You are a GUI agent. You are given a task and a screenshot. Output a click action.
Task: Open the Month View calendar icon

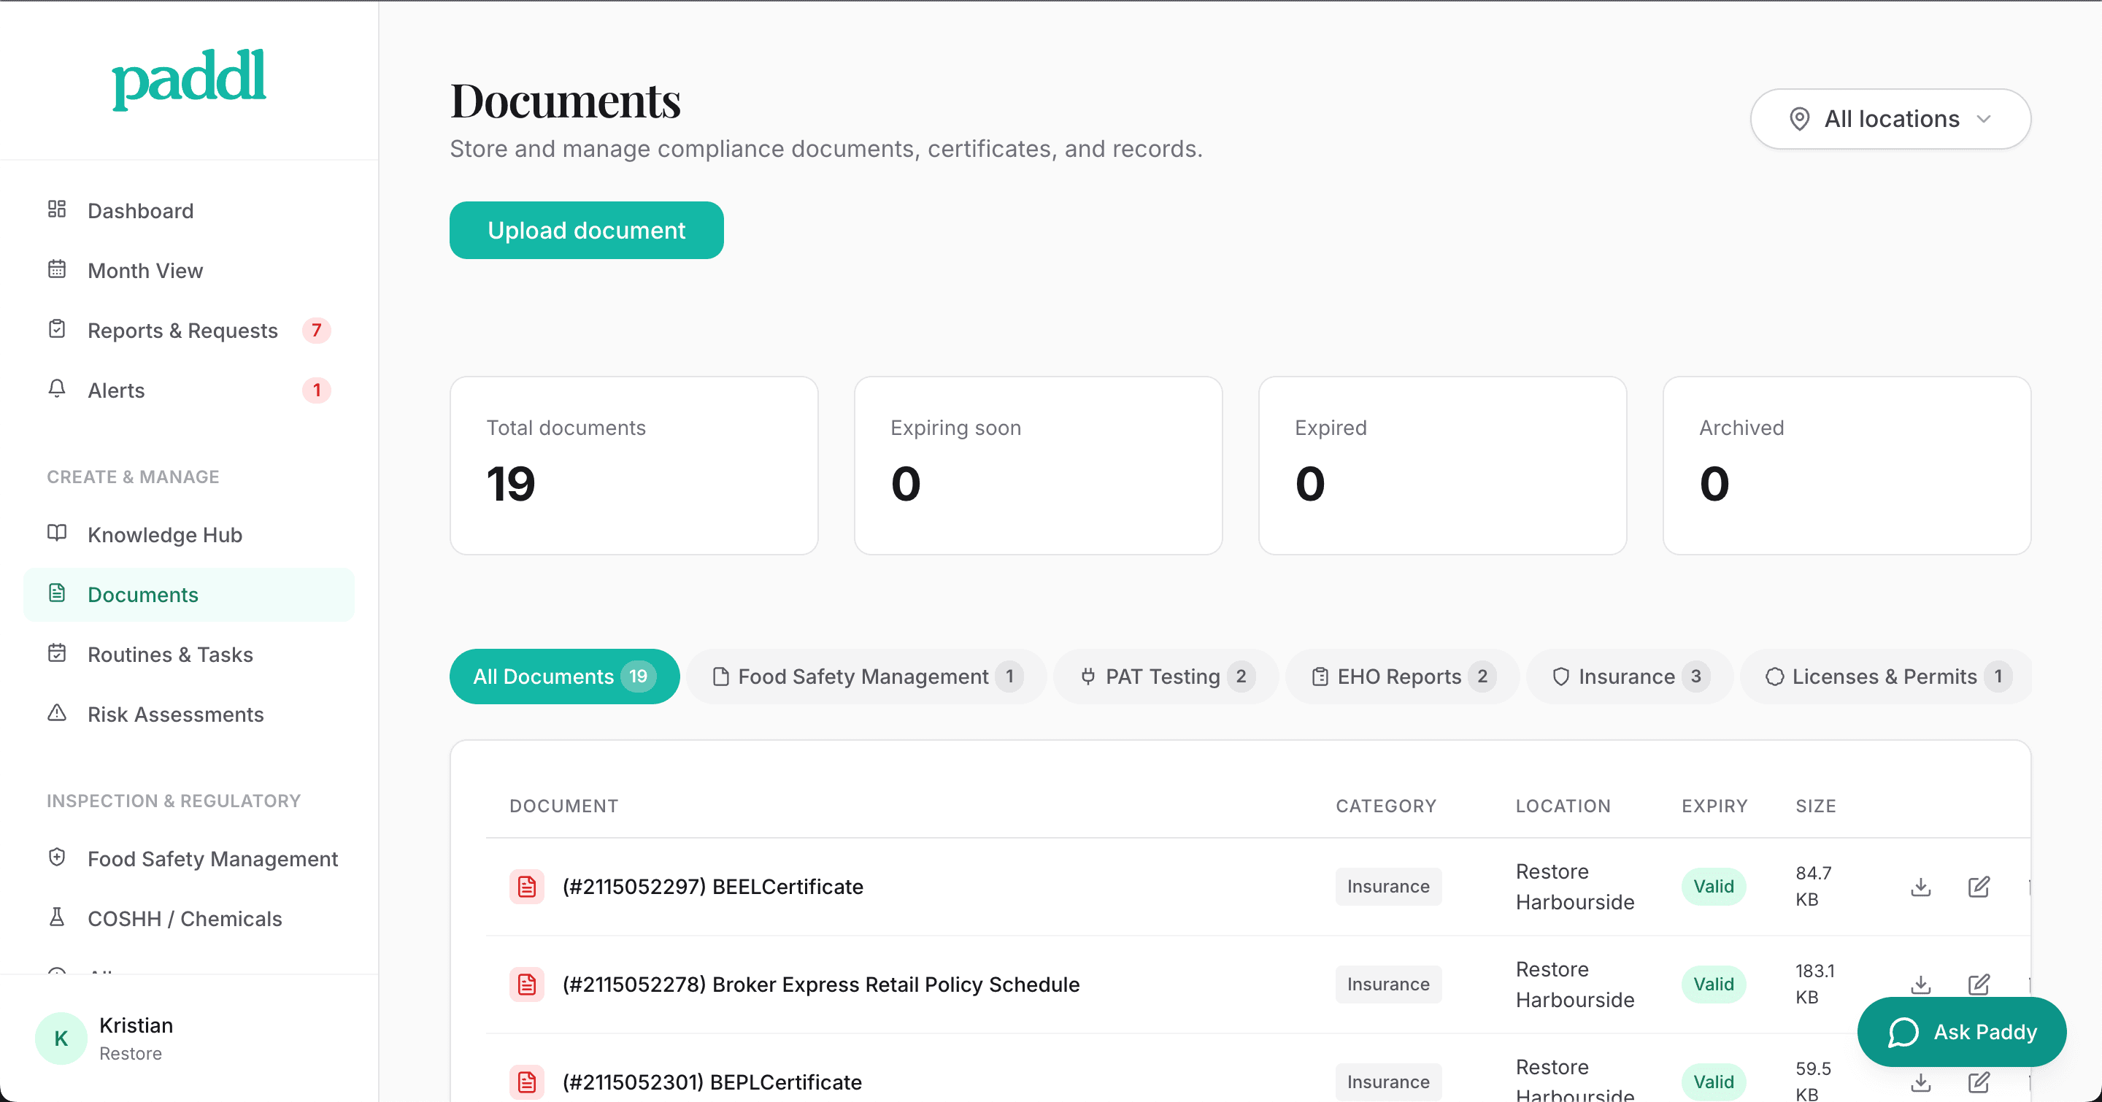57,269
